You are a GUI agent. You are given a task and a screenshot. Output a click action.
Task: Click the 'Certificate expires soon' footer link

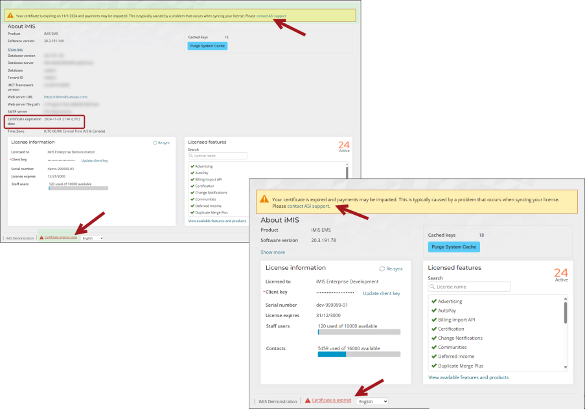61,238
